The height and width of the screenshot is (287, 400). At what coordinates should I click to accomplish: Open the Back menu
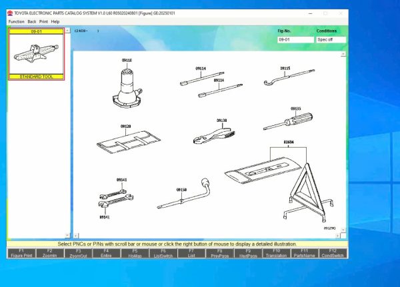point(32,22)
